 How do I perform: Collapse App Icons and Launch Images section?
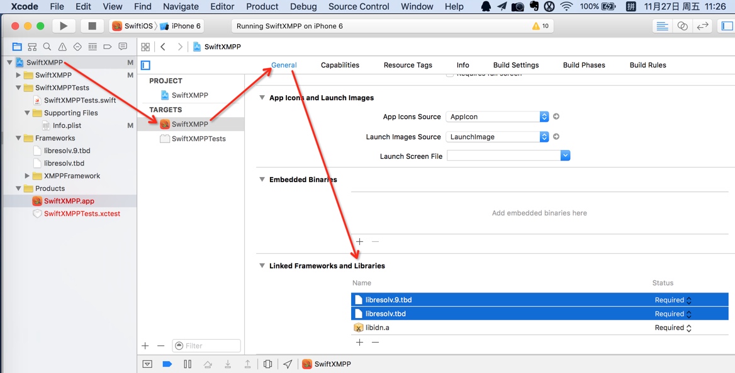pos(262,98)
